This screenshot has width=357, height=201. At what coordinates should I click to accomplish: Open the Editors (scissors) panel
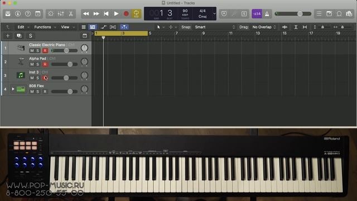pyautogui.click(x=71, y=13)
